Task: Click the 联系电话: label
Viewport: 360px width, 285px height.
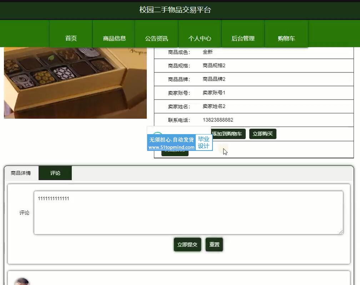Action: click(x=179, y=120)
